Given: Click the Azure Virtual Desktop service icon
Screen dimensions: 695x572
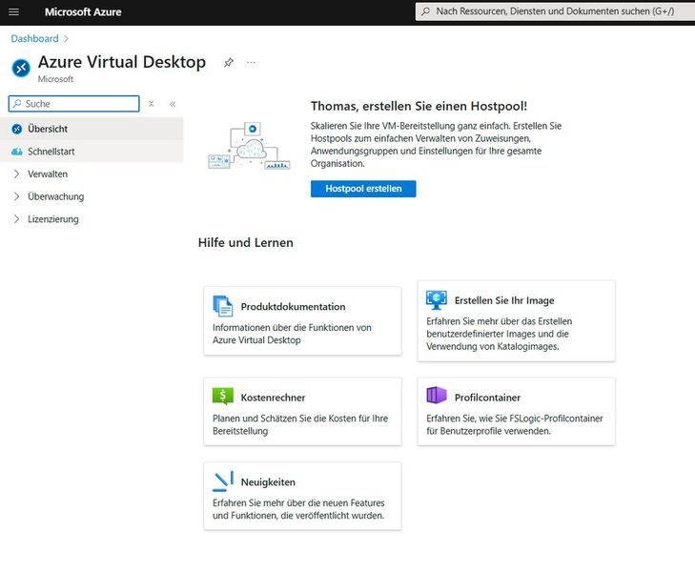Looking at the screenshot, I should click(x=21, y=68).
